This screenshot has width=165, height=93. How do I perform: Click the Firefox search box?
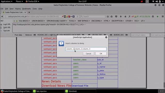point(93,17)
